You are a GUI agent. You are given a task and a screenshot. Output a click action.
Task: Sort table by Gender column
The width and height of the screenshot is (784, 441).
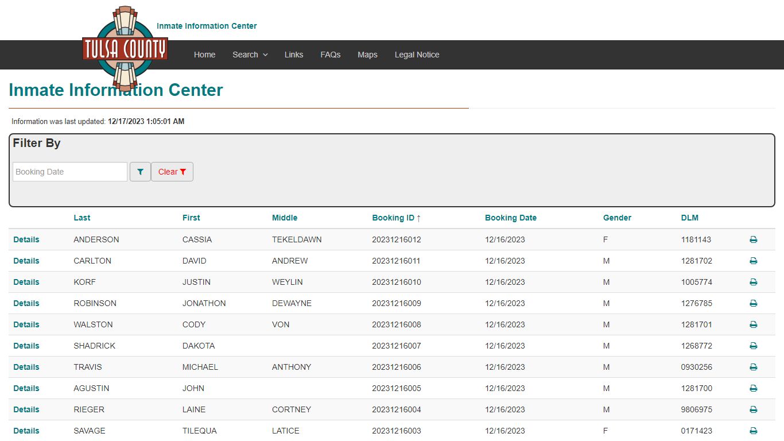(617, 218)
